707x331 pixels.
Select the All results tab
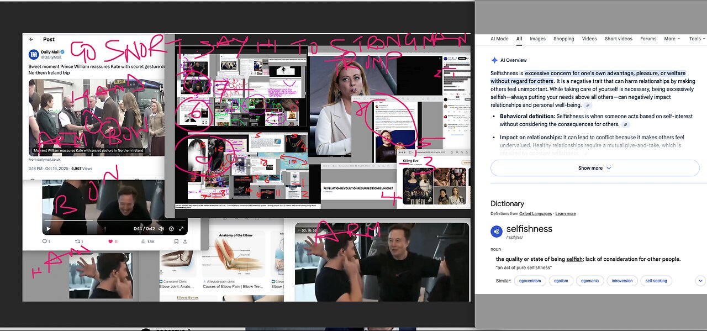click(519, 39)
